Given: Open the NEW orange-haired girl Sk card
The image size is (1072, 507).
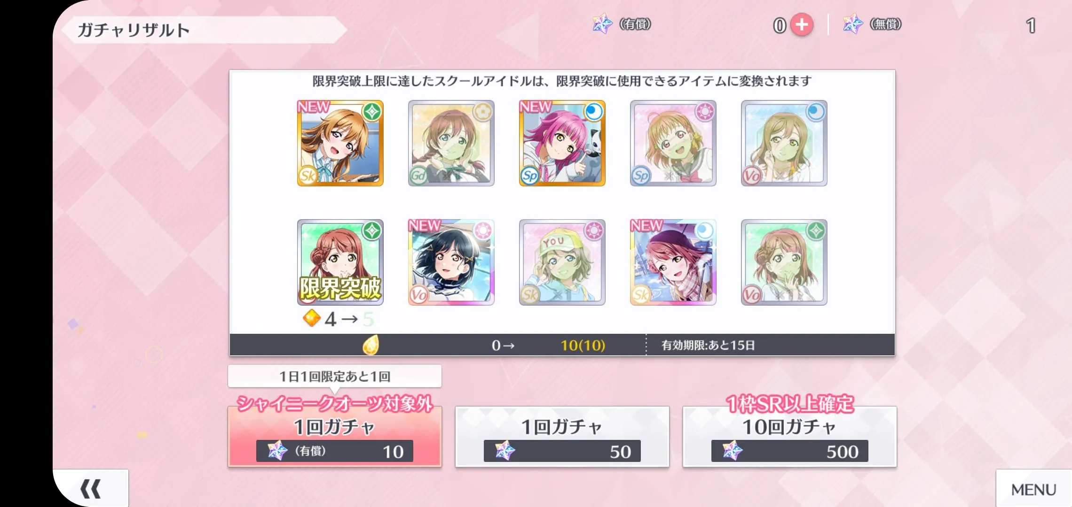Looking at the screenshot, I should (x=340, y=143).
